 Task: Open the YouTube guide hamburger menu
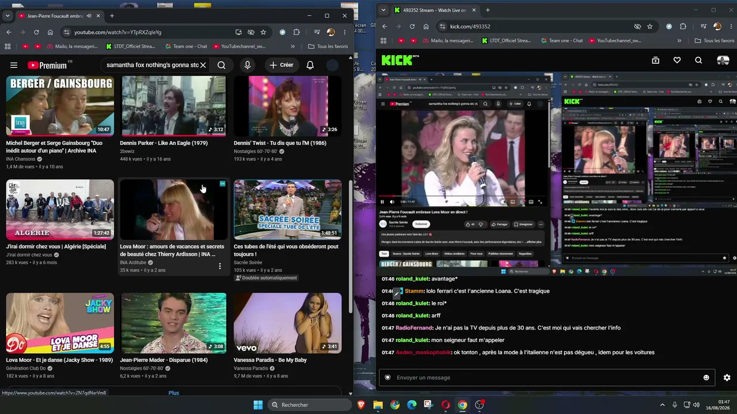[x=14, y=66]
